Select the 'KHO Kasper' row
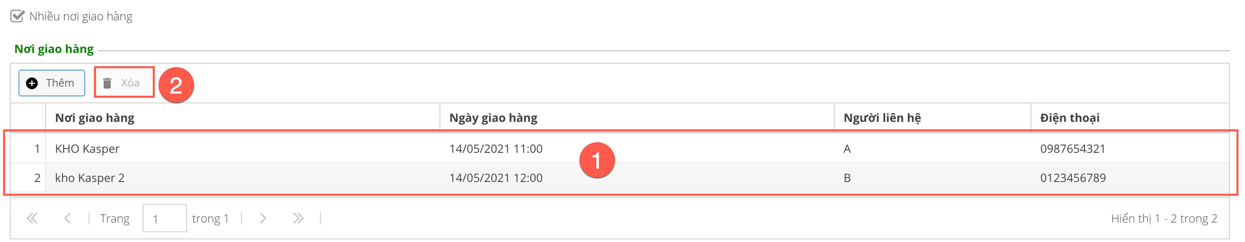Image resolution: width=1245 pixels, height=242 pixels. click(x=87, y=148)
